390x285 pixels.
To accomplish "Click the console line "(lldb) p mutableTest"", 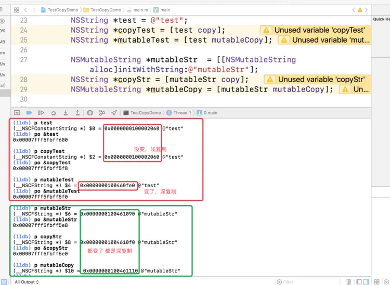I will click(43, 180).
